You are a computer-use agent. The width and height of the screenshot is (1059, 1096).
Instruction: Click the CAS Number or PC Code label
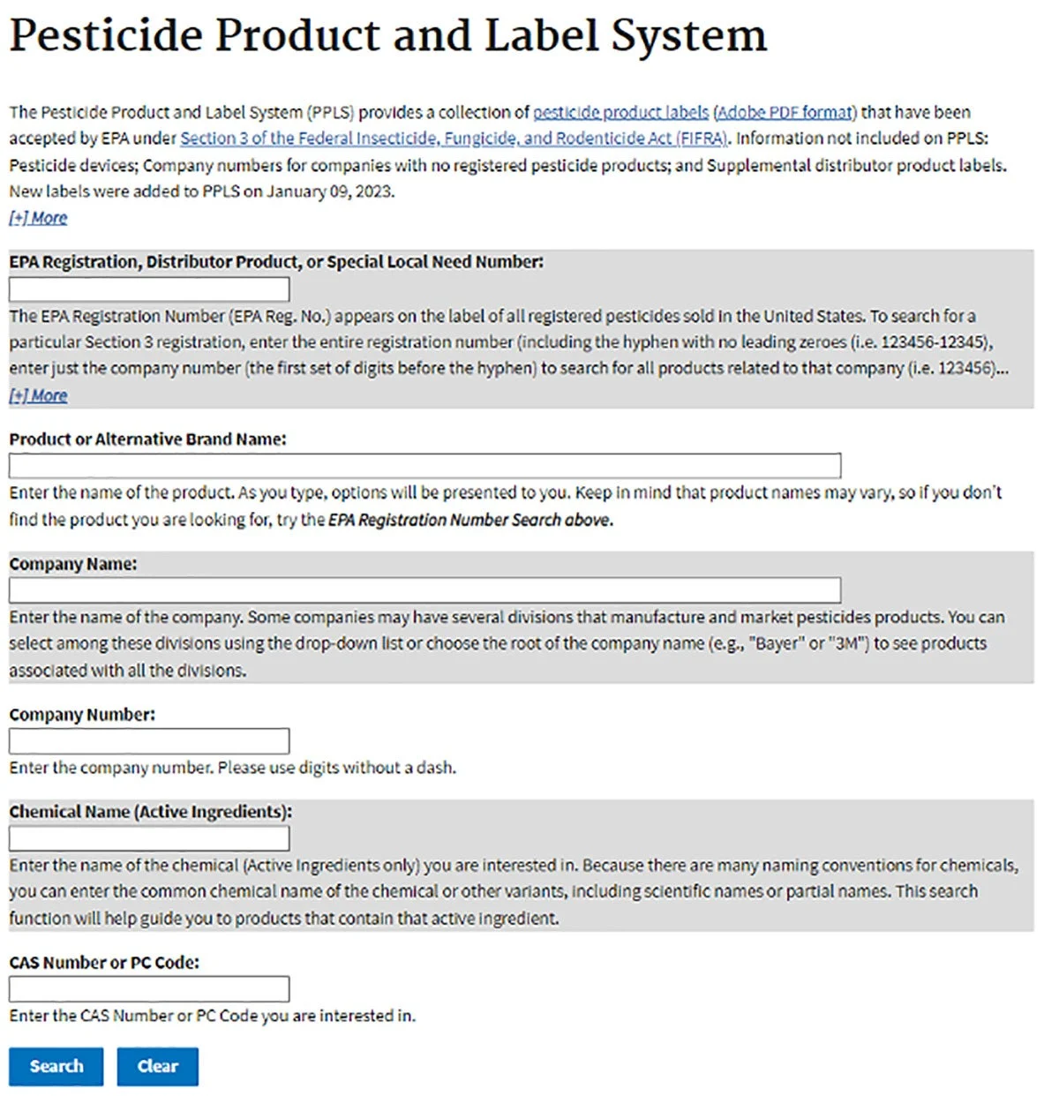[x=104, y=963]
